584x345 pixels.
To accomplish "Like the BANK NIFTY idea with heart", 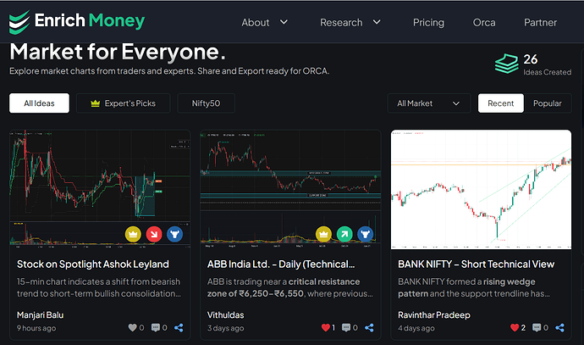I will tap(515, 327).
